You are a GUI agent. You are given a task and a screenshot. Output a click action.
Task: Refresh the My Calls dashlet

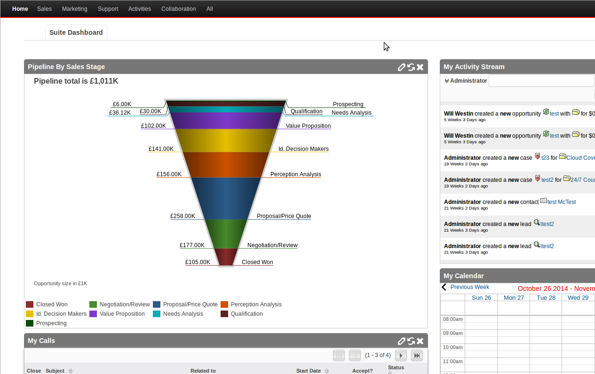[x=411, y=341]
